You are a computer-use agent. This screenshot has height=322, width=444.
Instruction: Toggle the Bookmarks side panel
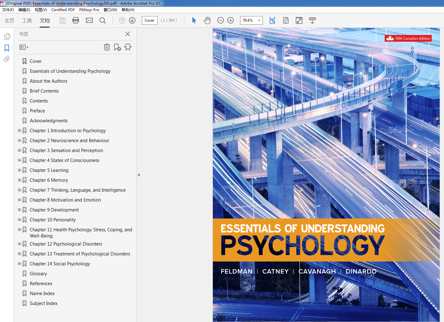pos(7,48)
